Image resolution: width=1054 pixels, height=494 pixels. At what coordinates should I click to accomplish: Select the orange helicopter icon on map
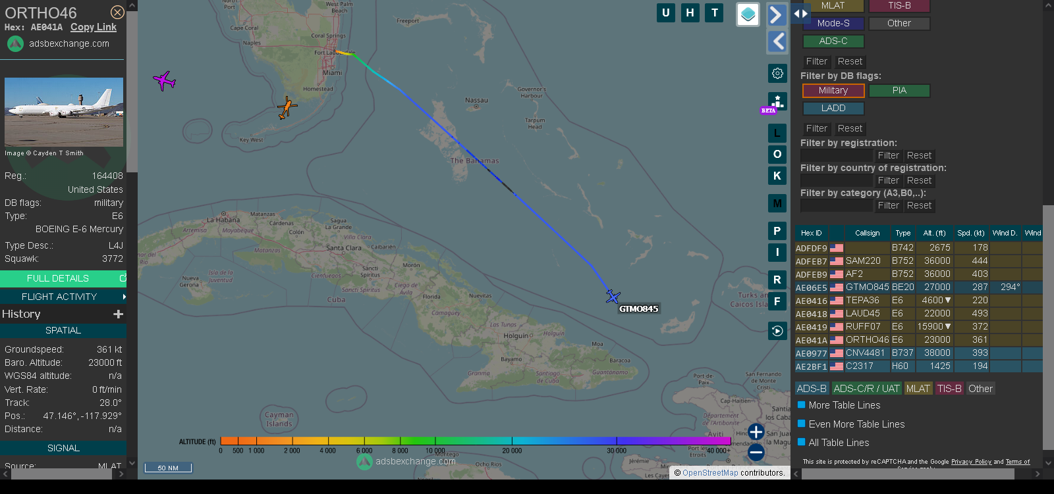(x=287, y=107)
